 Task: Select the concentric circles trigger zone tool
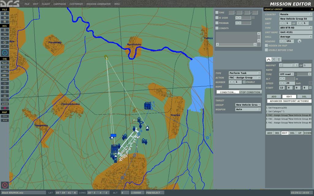tap(5, 88)
